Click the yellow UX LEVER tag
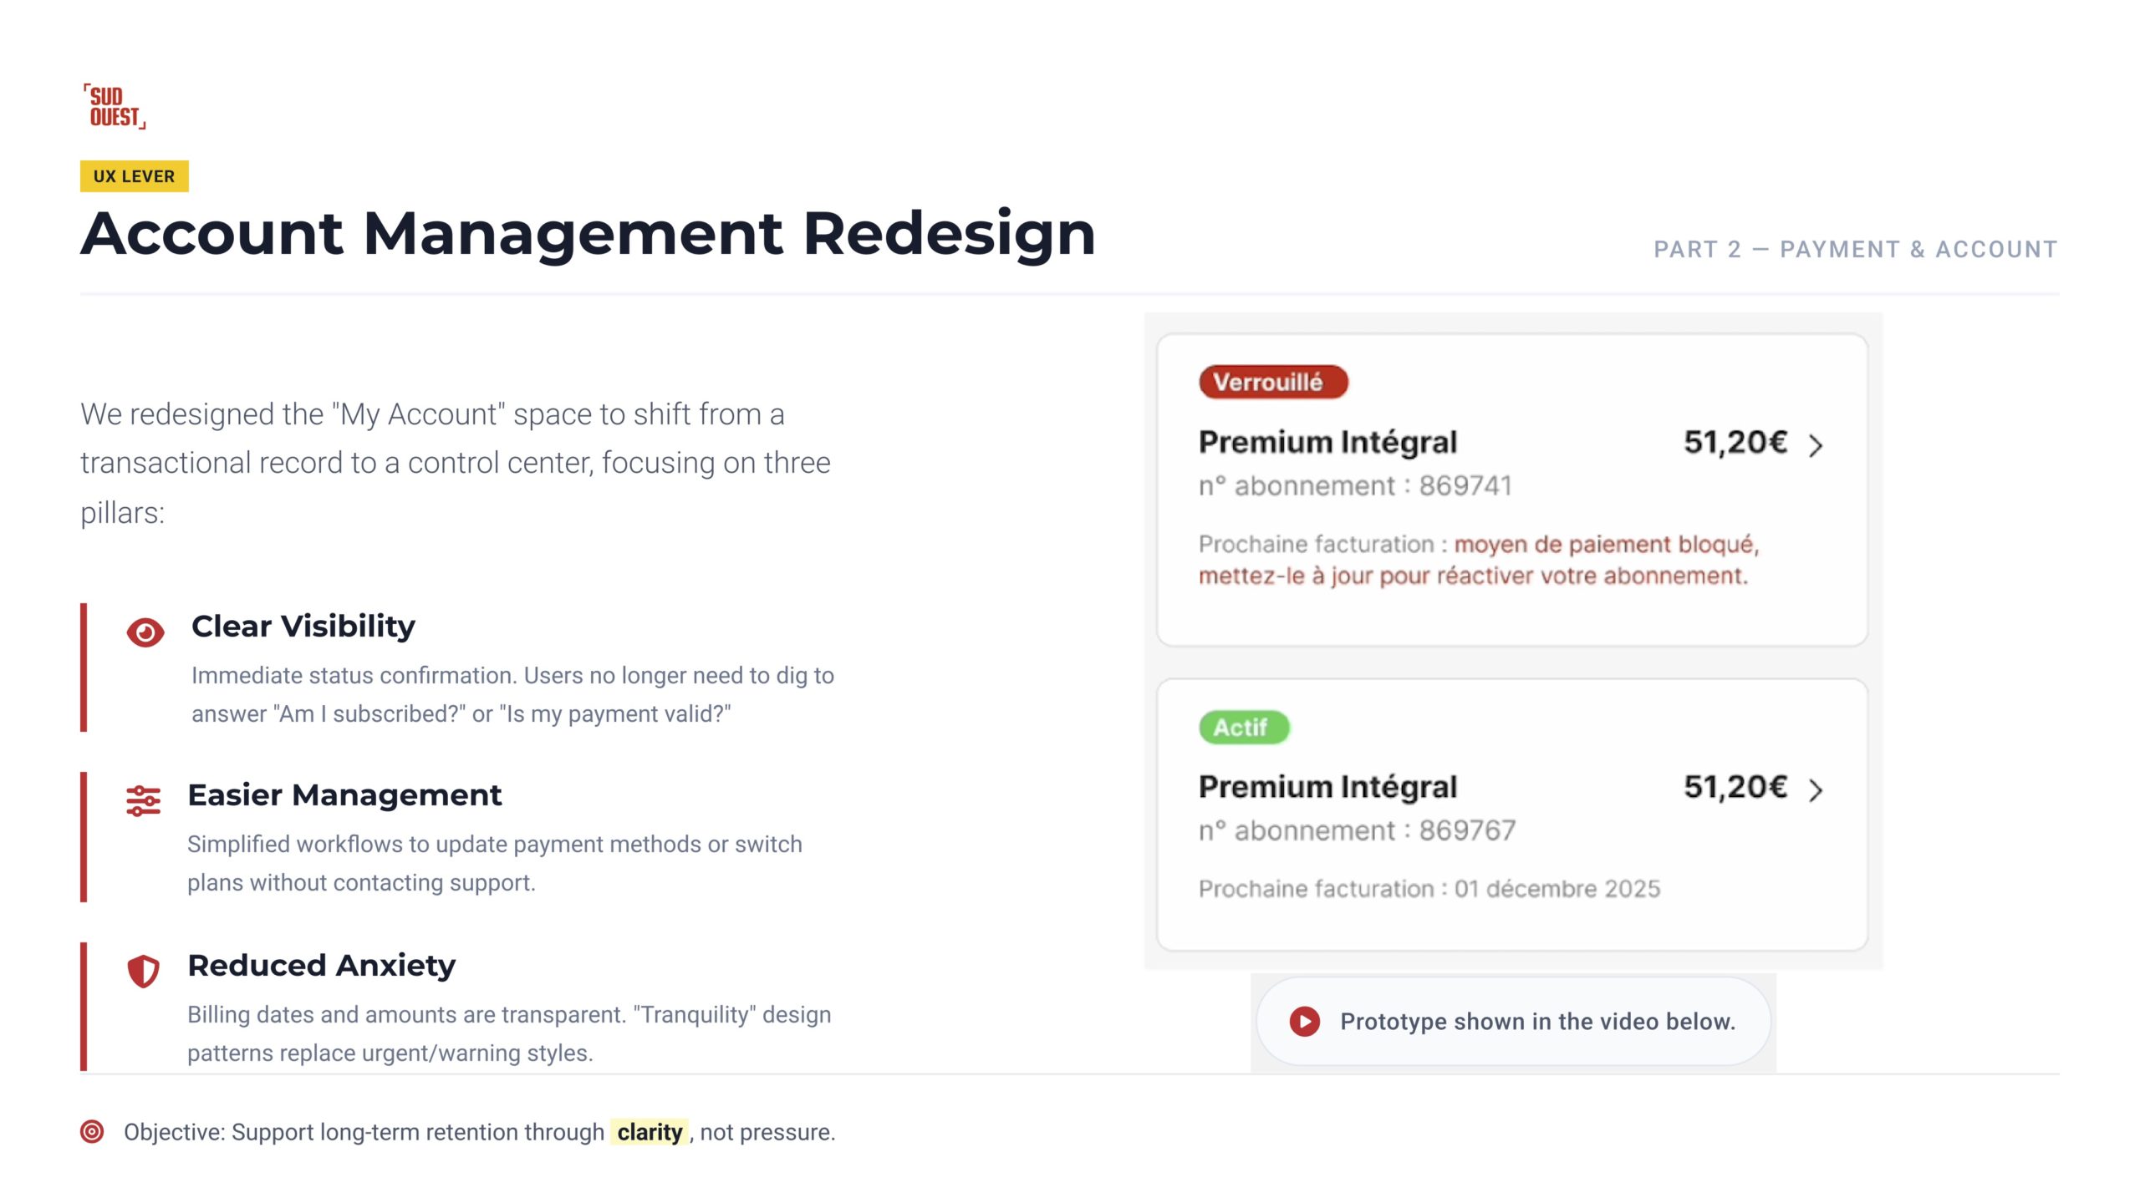 point(134,176)
